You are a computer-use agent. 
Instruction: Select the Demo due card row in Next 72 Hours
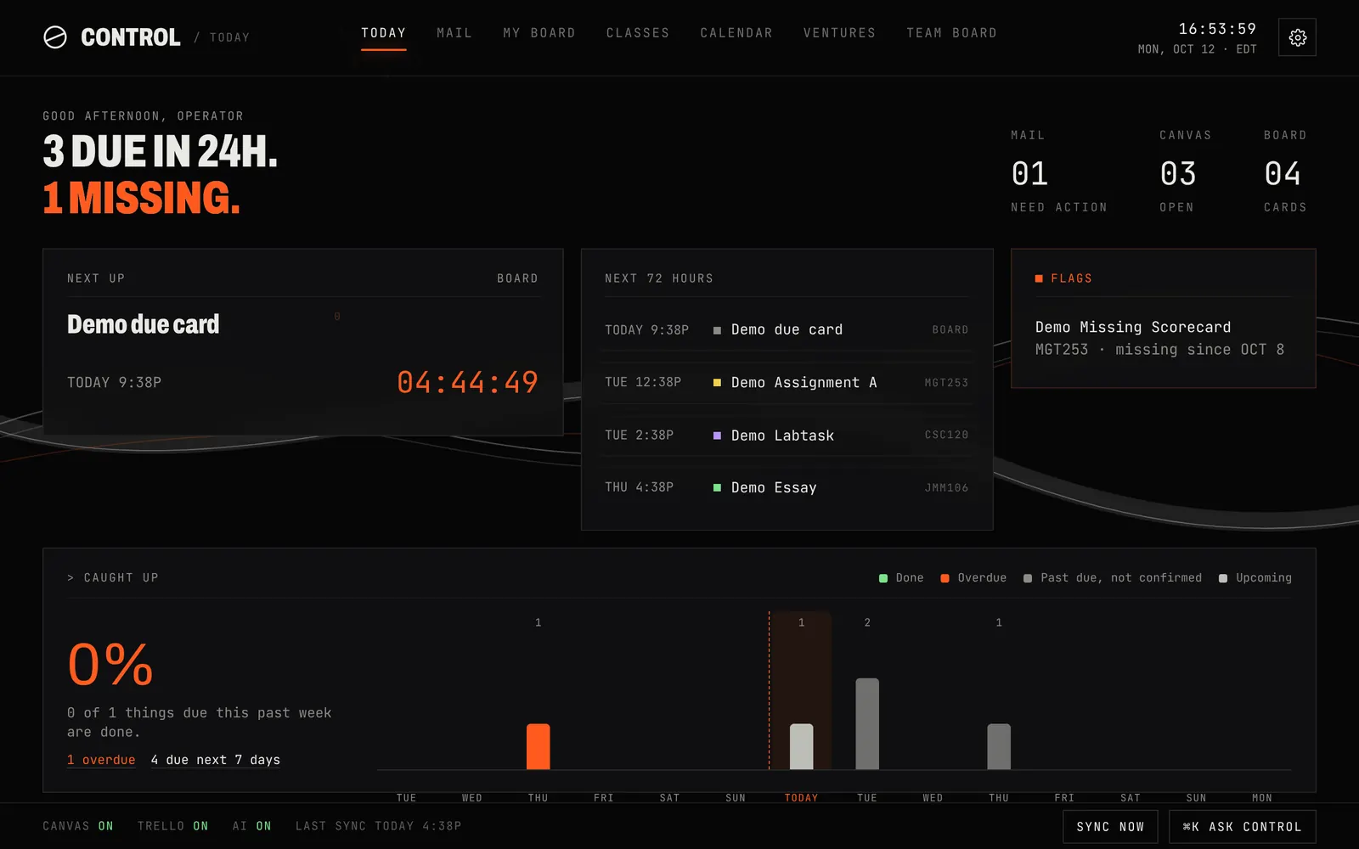click(x=787, y=329)
